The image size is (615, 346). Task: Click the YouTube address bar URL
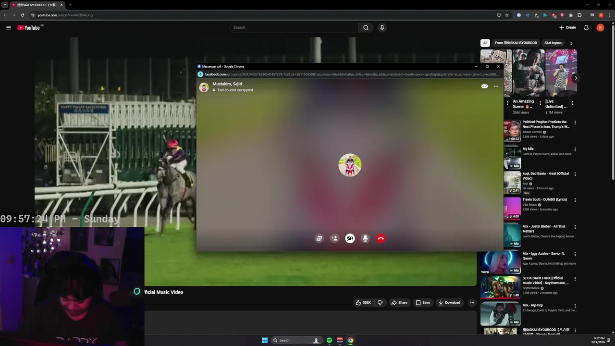pyautogui.click(x=65, y=15)
